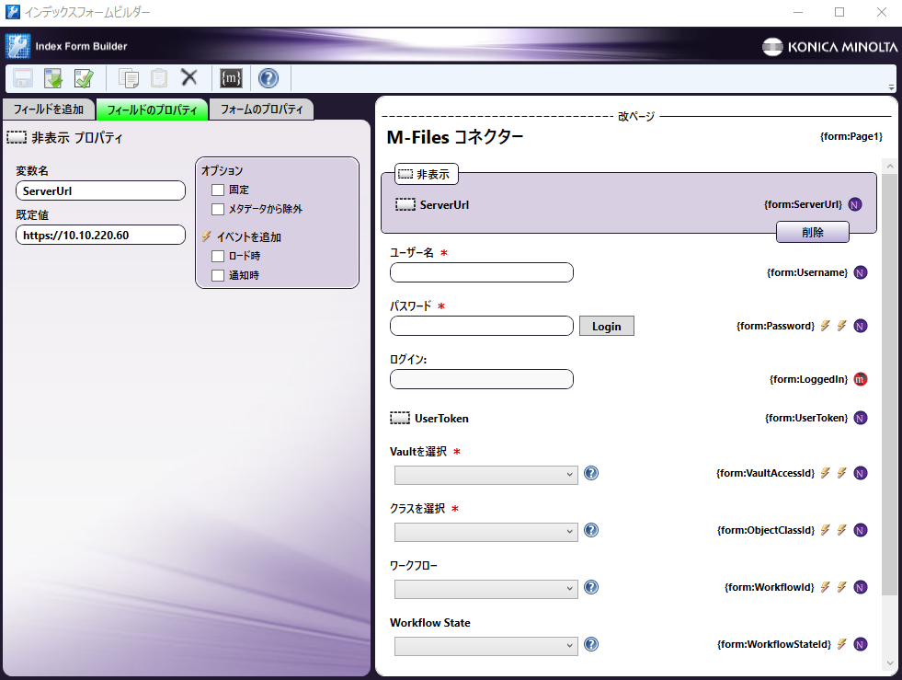Click the Paste clipboard toolbar icon

coord(159,78)
